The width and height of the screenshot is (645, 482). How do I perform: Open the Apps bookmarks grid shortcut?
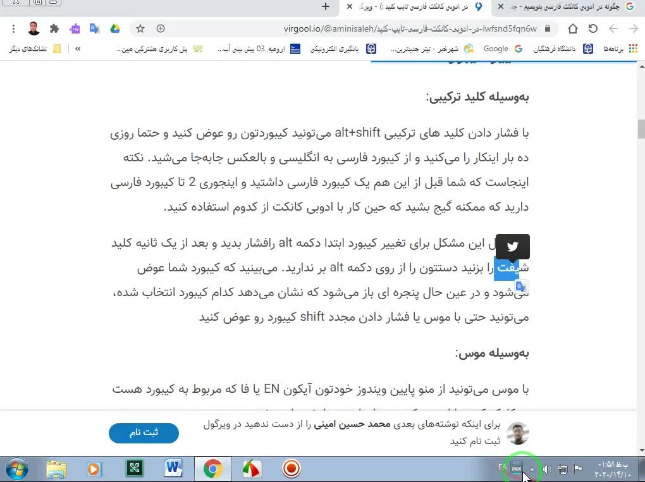pos(633,49)
